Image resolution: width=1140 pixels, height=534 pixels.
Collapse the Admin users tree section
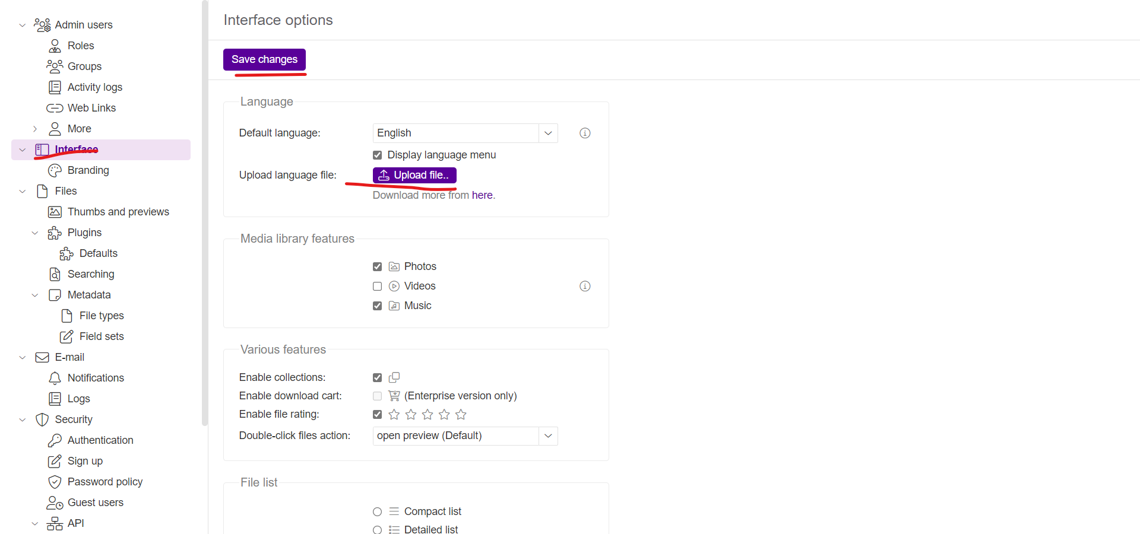[x=23, y=25]
